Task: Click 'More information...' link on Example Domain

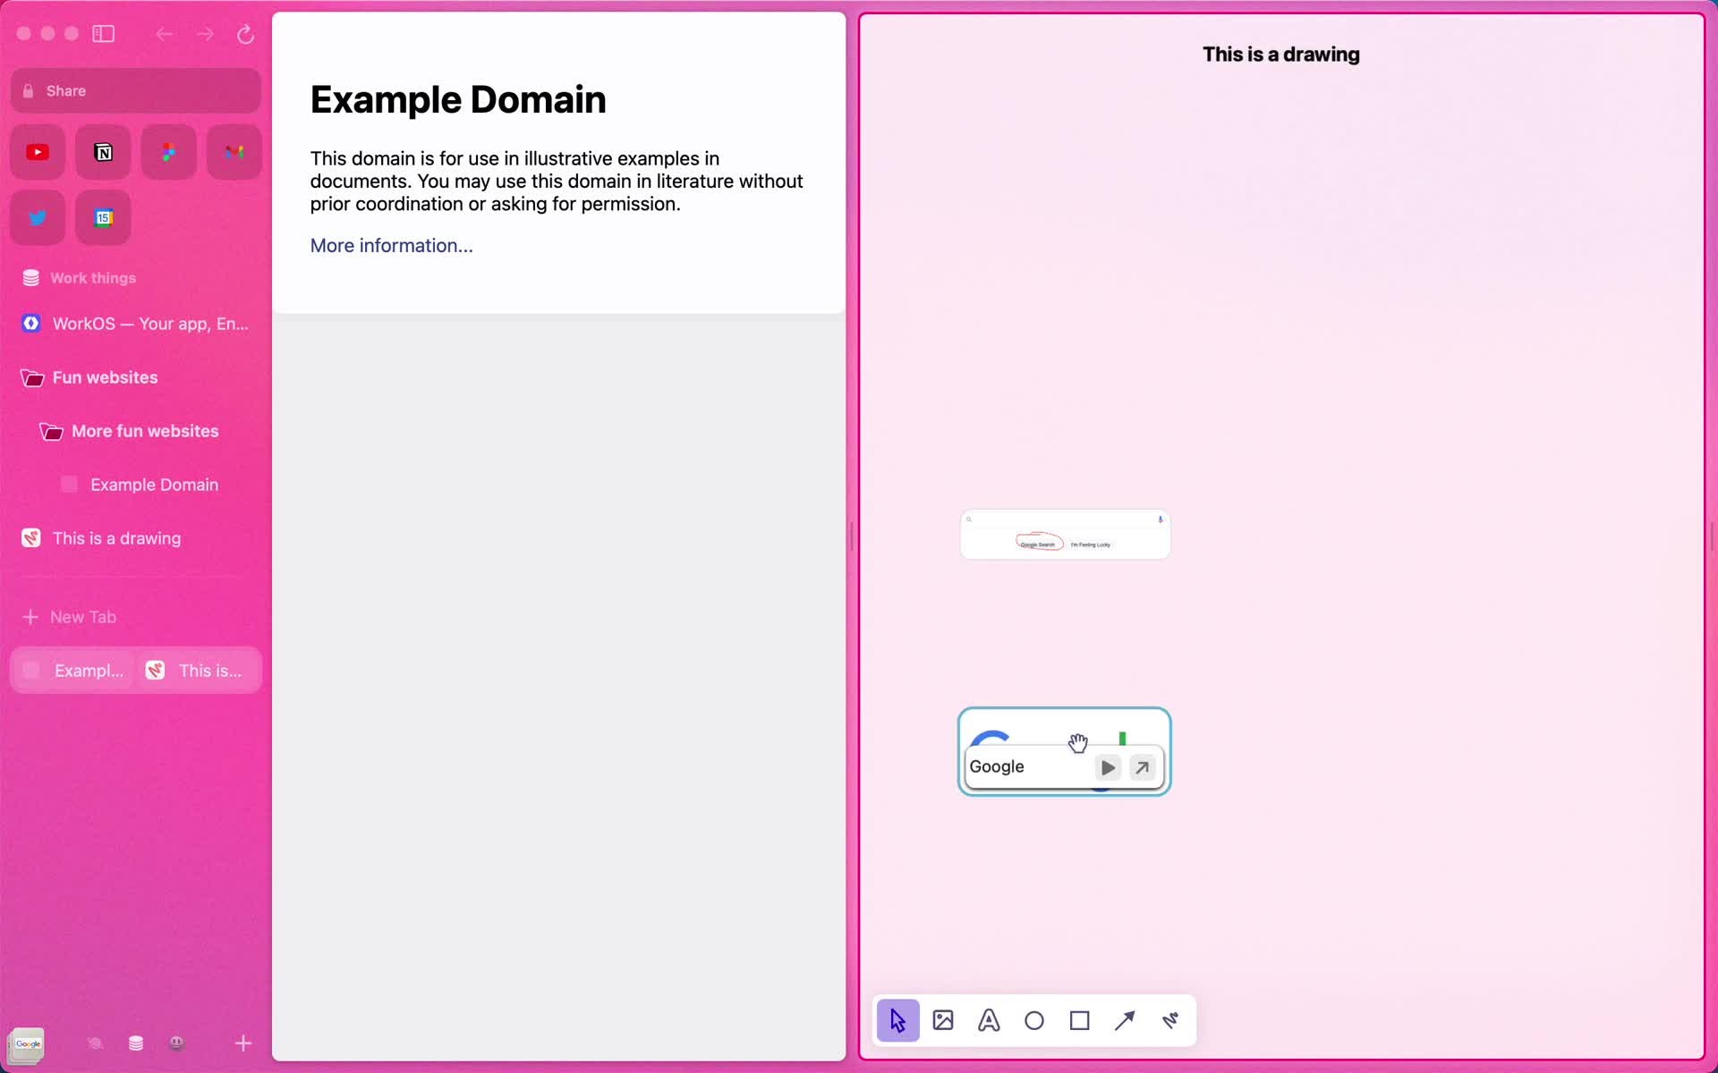Action: coord(391,245)
